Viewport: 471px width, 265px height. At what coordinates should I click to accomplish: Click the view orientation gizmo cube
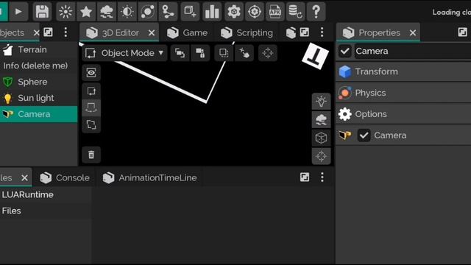(x=316, y=56)
